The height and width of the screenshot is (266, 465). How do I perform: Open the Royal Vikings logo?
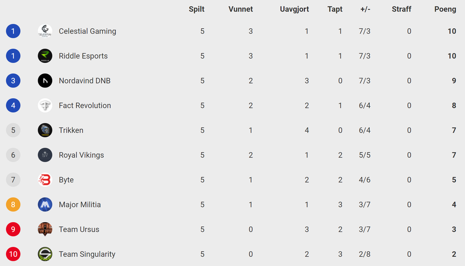[x=45, y=155]
